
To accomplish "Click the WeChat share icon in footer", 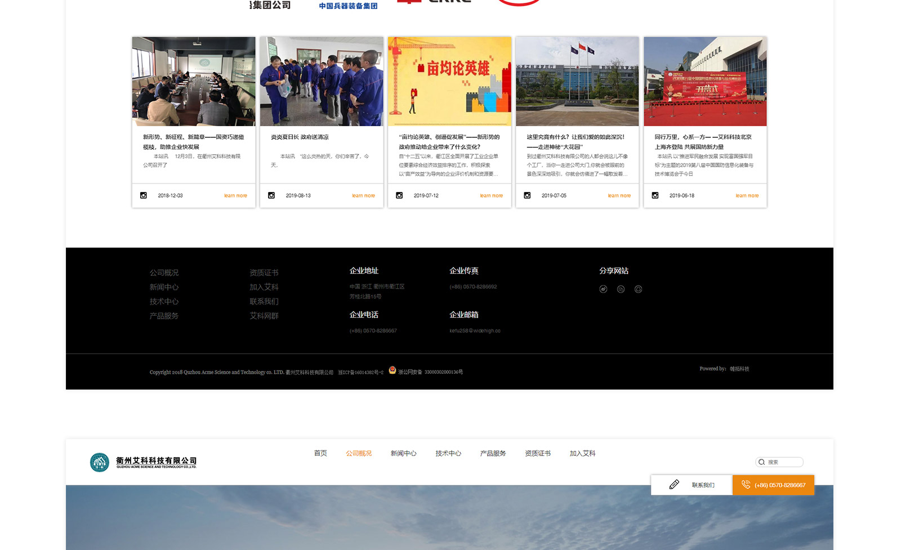I will (x=621, y=289).
